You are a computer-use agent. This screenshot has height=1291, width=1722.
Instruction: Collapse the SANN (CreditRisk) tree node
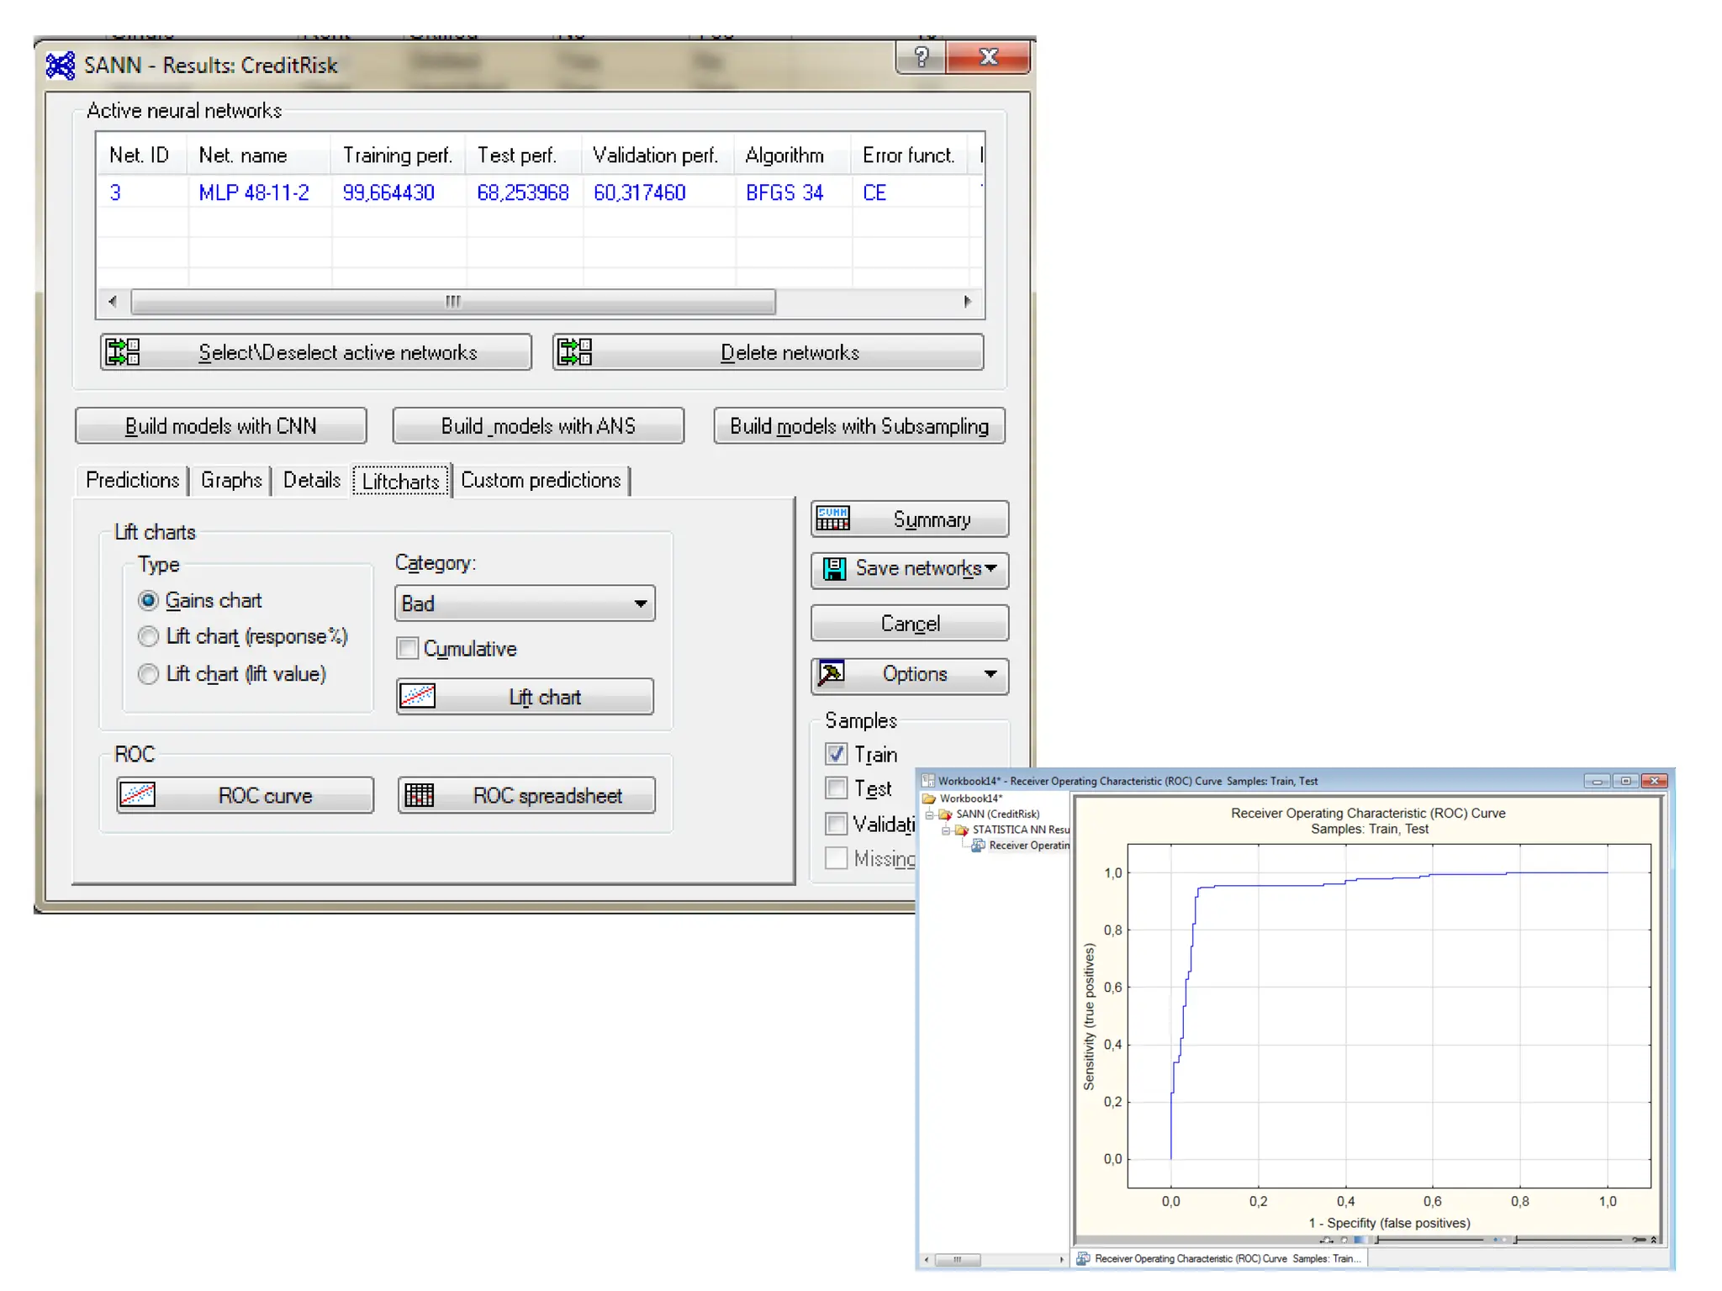(930, 814)
